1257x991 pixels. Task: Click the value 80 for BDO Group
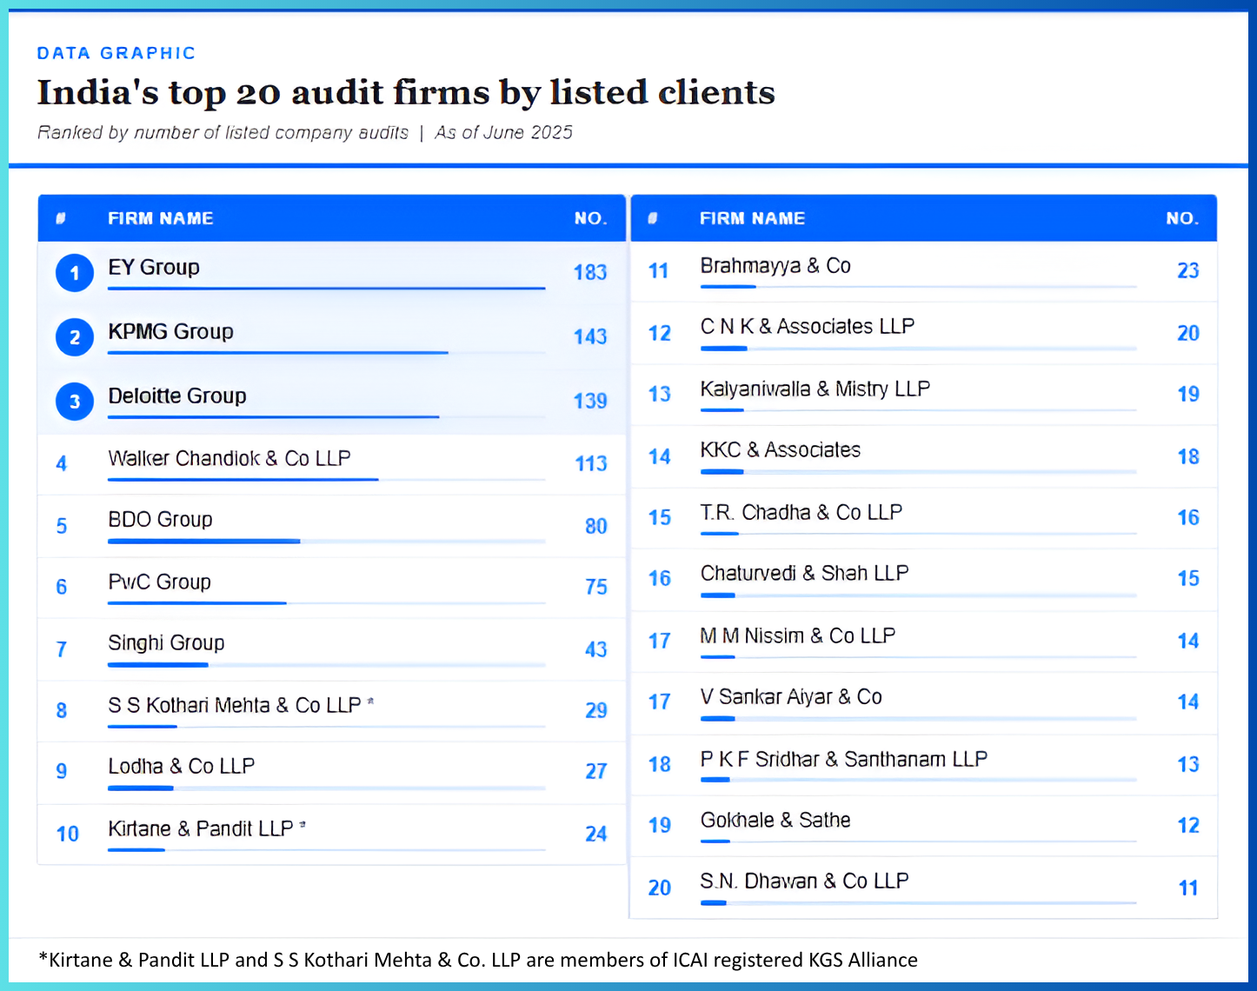point(596,527)
